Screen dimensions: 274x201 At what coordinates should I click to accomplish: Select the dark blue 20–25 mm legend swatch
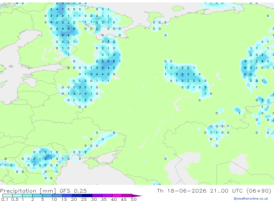(77, 196)
